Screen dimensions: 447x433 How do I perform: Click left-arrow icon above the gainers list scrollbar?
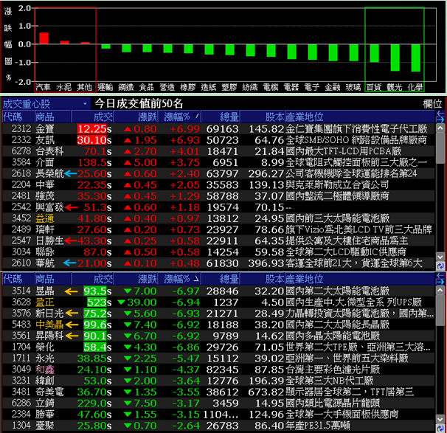pyautogui.click(x=440, y=113)
